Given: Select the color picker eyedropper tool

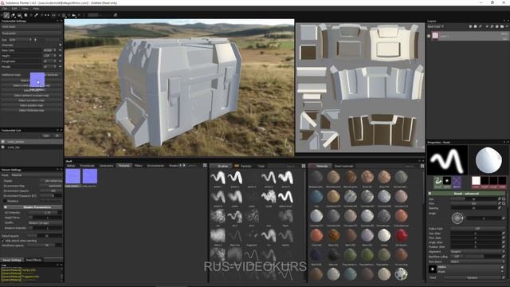Looking at the screenshot, I should (x=37, y=15).
